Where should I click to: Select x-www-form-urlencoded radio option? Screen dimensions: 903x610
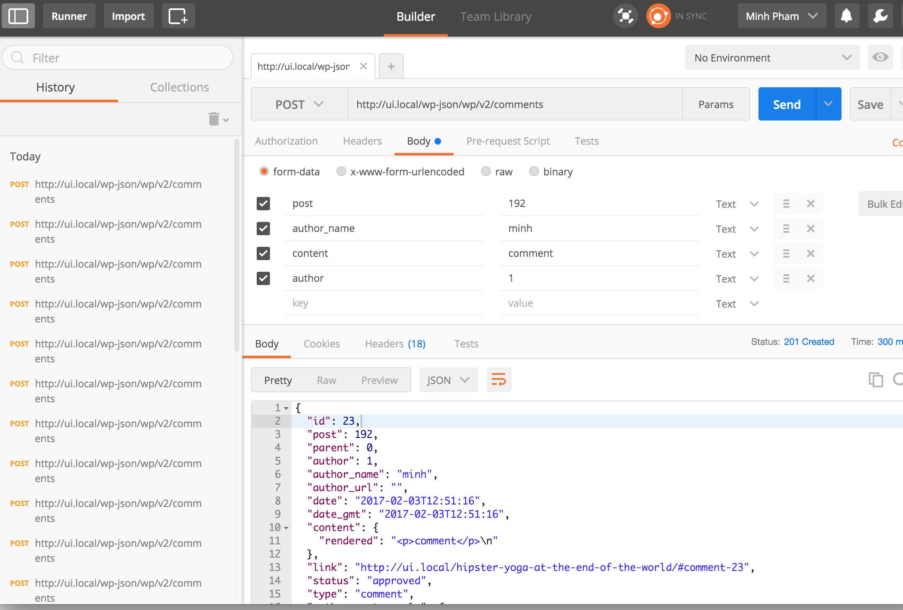click(341, 172)
